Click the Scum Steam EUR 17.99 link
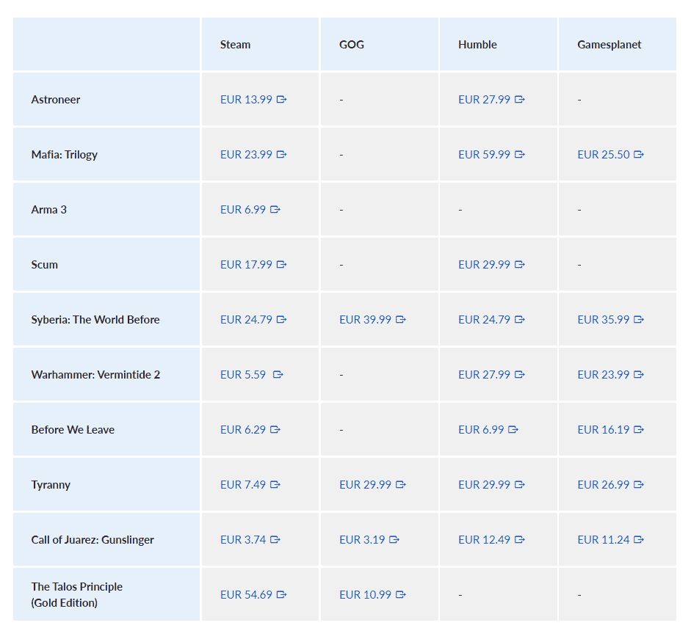Viewport: 691px width, 639px height. pos(246,265)
